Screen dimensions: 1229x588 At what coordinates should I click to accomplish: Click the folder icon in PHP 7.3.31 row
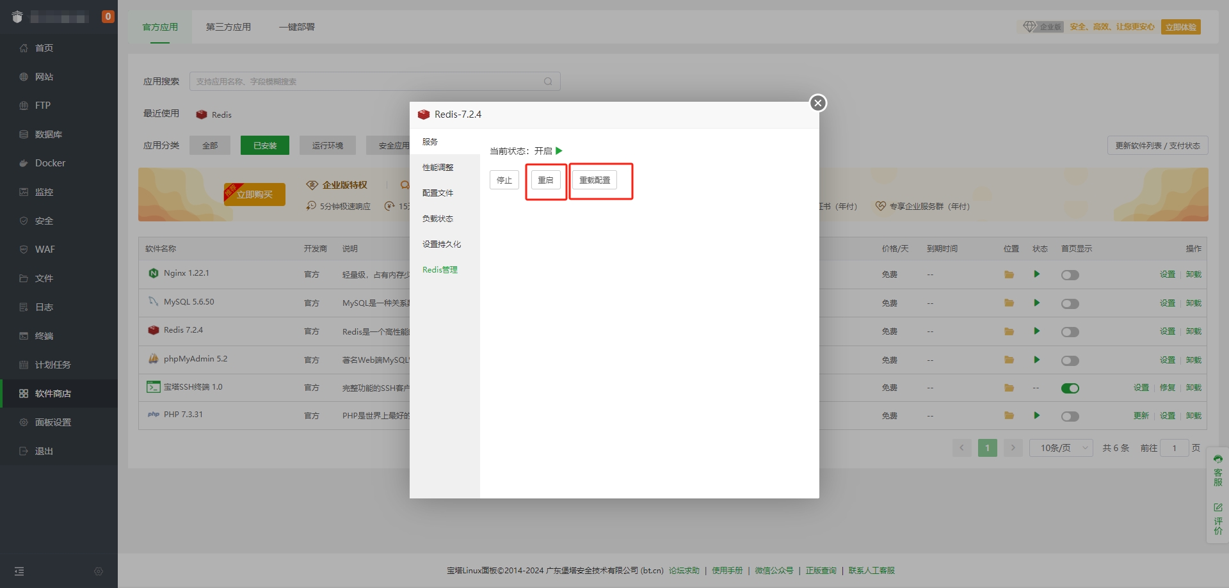(1009, 416)
